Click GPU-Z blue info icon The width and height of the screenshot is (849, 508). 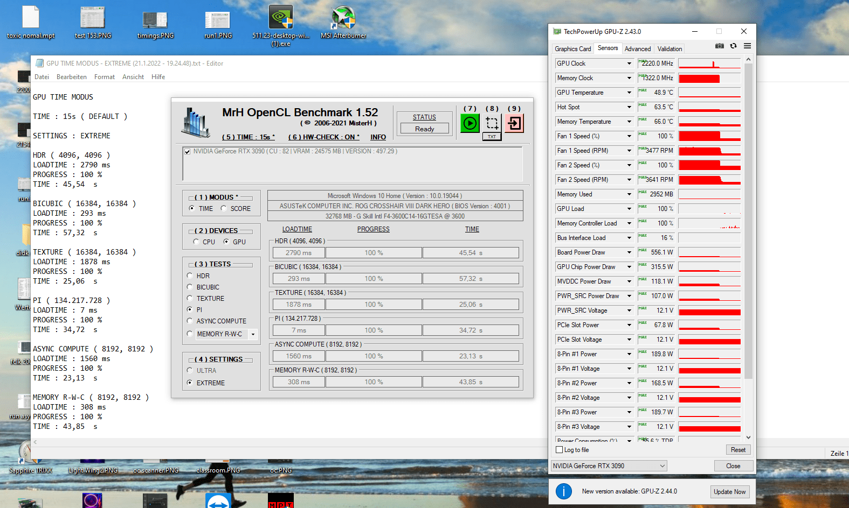click(x=564, y=491)
